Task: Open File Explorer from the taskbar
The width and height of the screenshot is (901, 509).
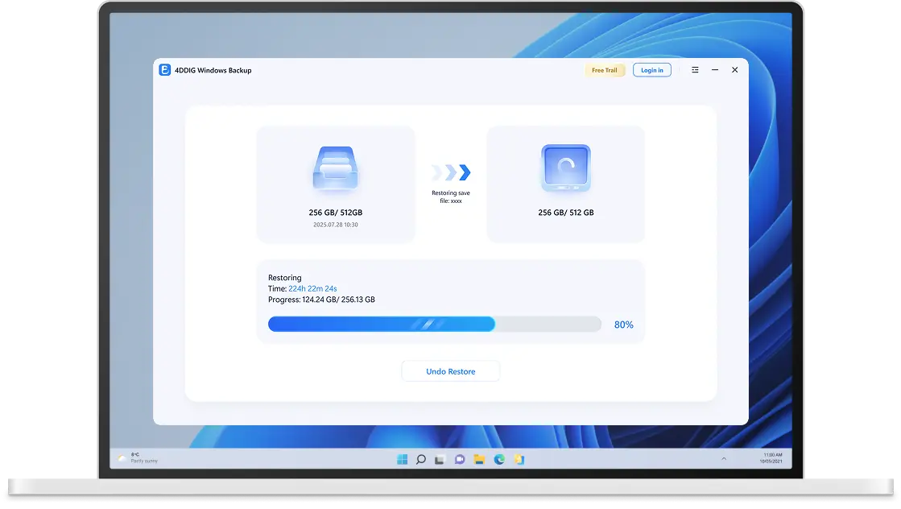Action: [479, 459]
